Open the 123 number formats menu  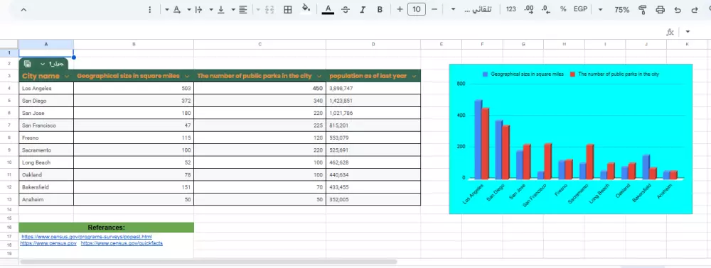point(510,9)
